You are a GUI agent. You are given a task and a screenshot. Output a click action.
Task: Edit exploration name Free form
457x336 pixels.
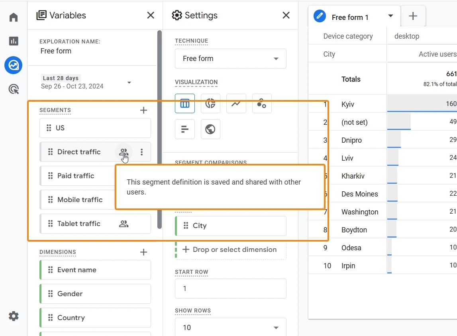[56, 51]
